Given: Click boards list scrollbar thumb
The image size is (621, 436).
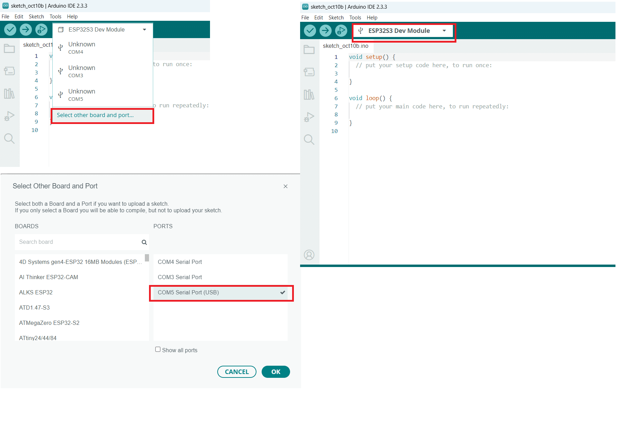Looking at the screenshot, I should pos(147,258).
